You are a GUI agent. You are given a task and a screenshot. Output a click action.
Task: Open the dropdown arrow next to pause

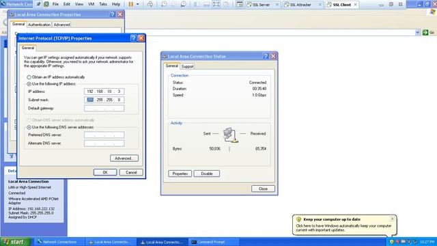pos(137,4)
